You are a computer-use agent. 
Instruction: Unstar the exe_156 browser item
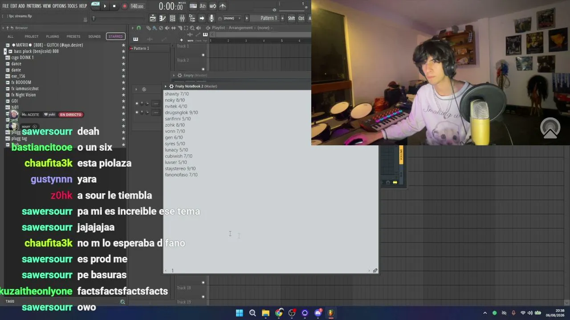pyautogui.click(x=123, y=76)
